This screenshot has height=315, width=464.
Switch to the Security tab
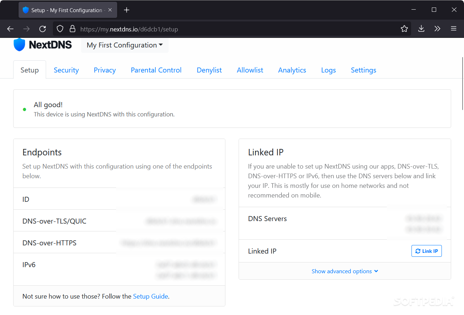(66, 70)
